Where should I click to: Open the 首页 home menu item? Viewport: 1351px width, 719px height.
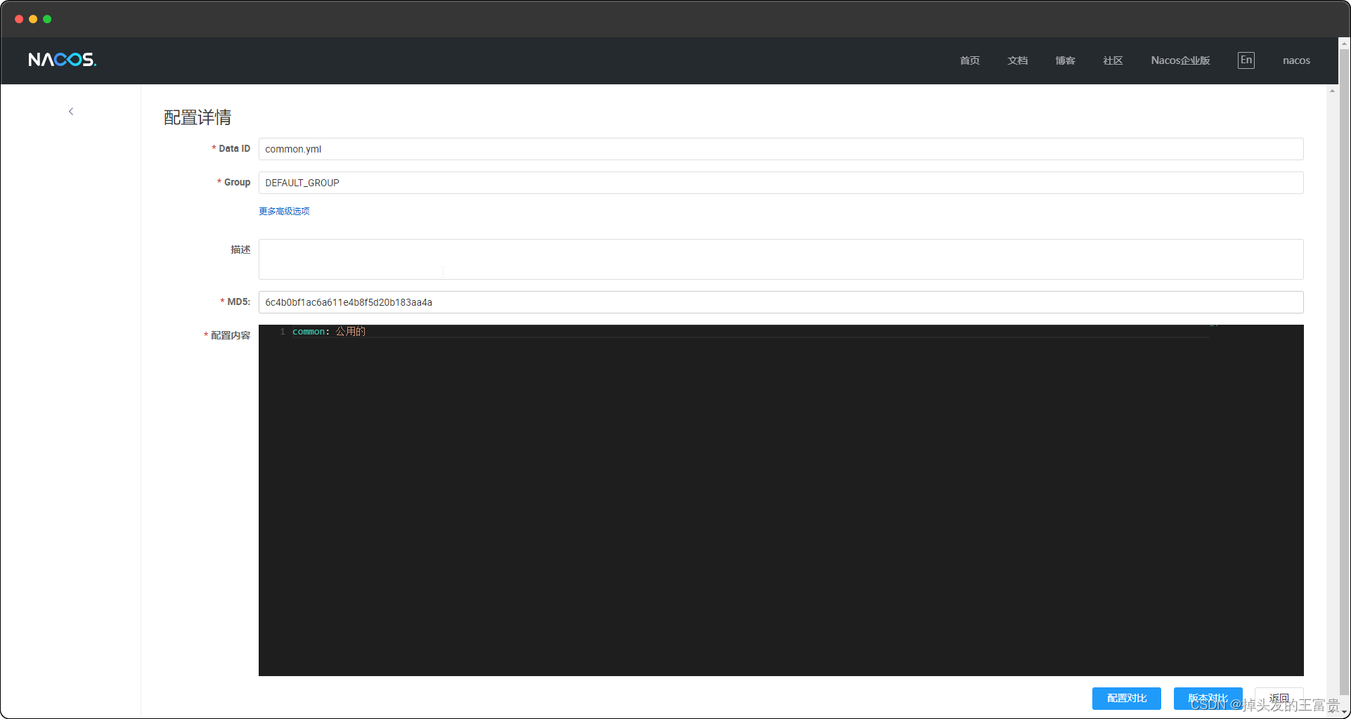click(969, 60)
